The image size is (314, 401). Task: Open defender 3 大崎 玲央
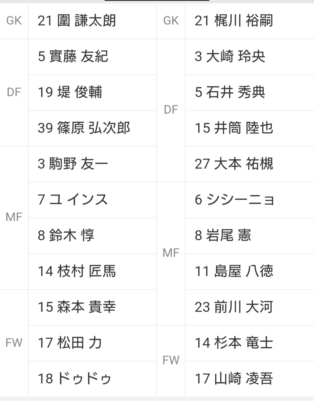(250, 56)
